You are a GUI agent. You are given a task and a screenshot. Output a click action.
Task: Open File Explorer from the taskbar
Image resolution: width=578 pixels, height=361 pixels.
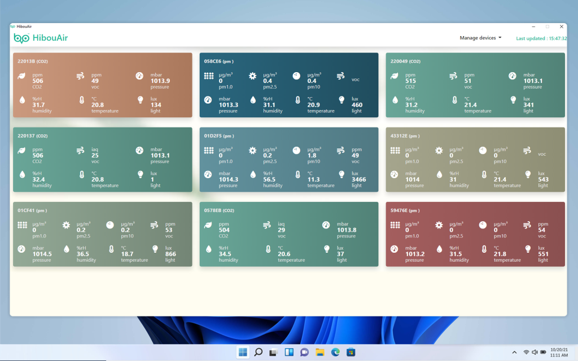(320, 353)
